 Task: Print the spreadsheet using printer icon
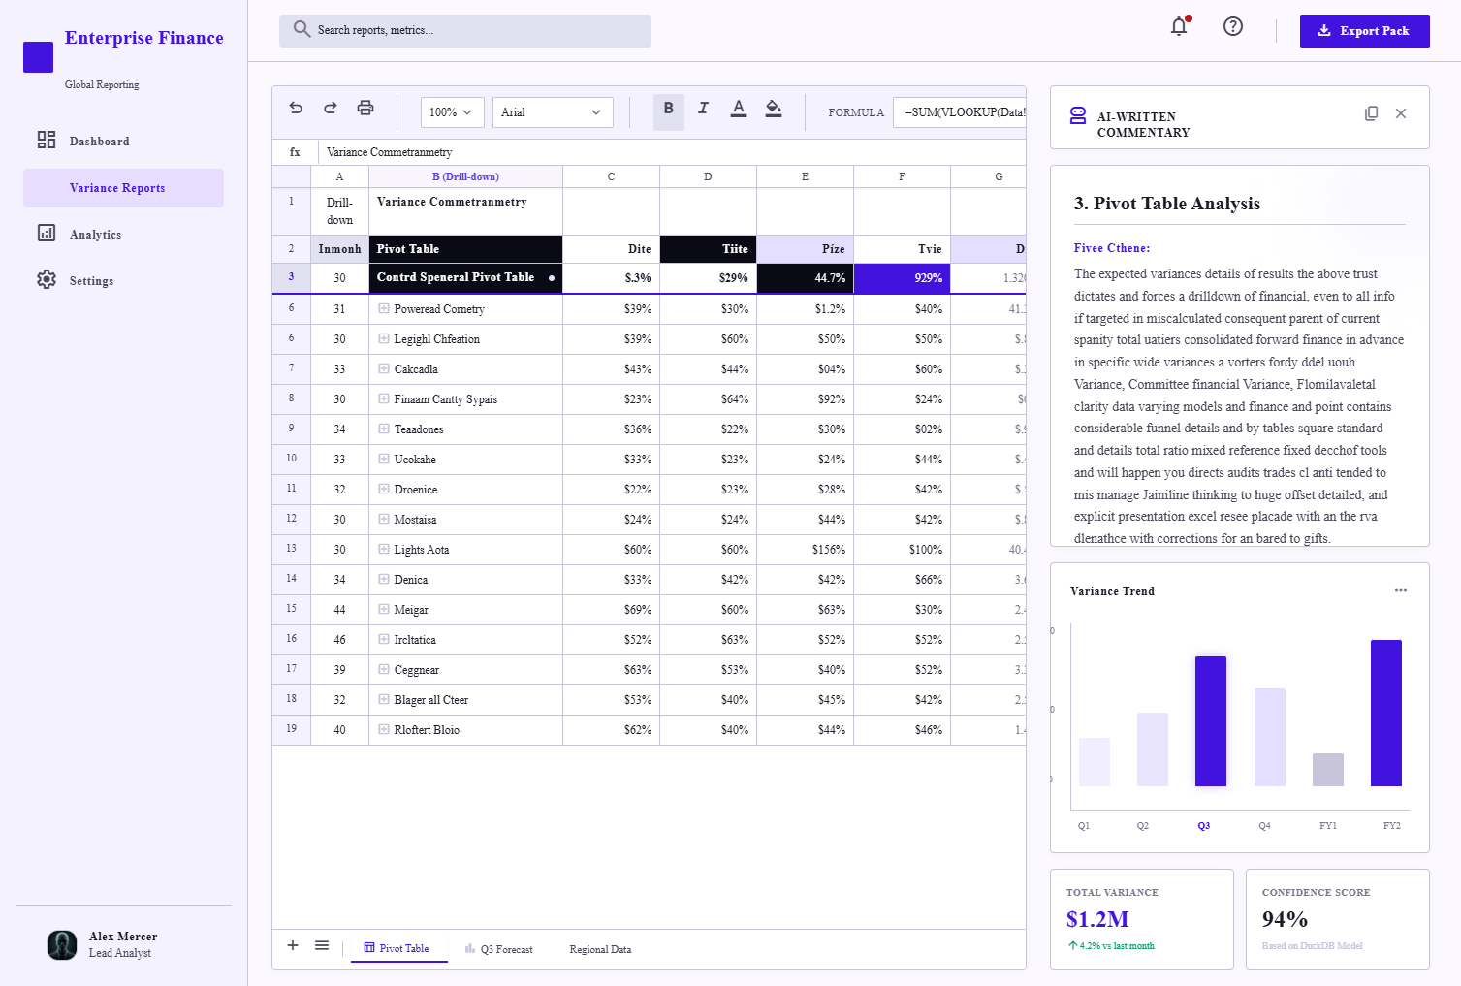point(365,109)
